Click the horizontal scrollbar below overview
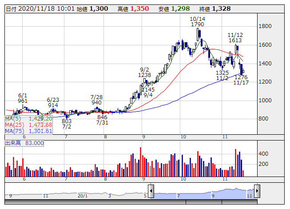Image resolution: width=290 pixels, height=209 pixels. 131,201
